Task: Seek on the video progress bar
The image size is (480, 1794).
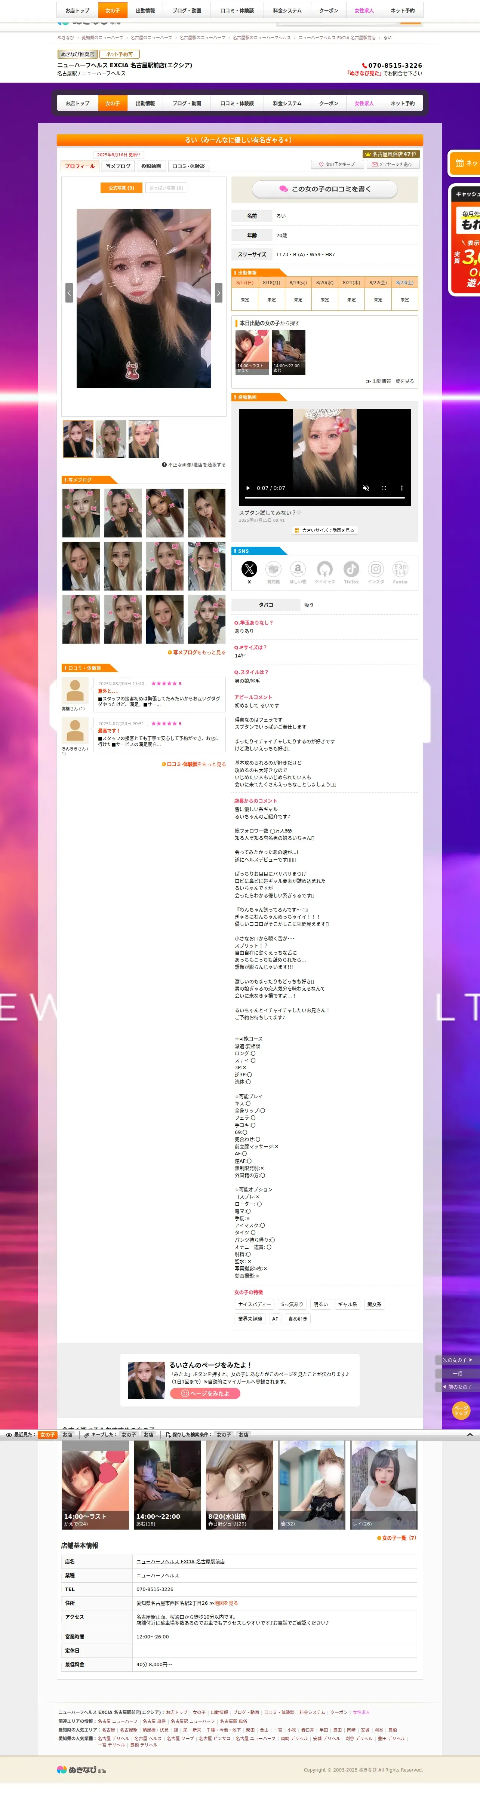Action: coord(325,499)
